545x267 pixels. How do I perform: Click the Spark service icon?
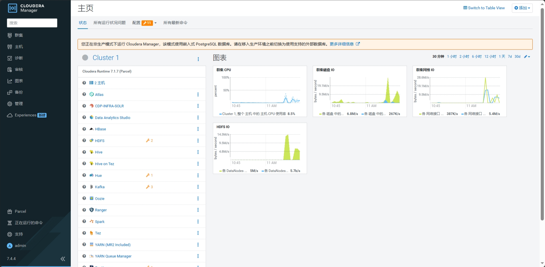click(x=91, y=221)
